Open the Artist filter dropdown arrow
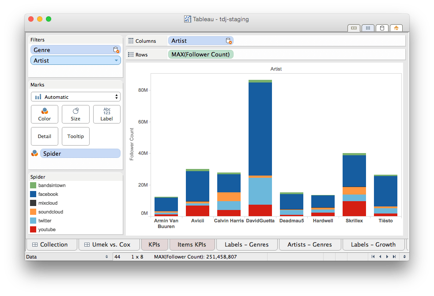434x296 pixels. [116, 60]
